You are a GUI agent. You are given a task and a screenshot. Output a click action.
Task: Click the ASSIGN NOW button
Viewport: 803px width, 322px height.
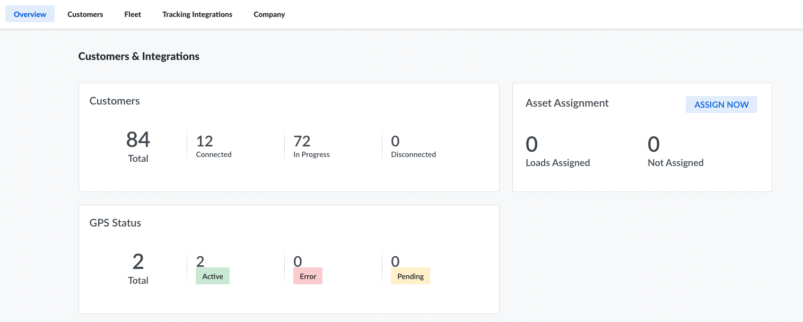click(721, 105)
